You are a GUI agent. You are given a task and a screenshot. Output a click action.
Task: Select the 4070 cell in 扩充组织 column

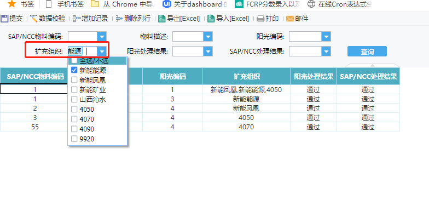coord(246,127)
